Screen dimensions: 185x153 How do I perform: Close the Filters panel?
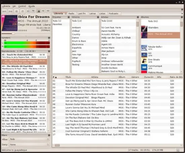(x=49, y=135)
